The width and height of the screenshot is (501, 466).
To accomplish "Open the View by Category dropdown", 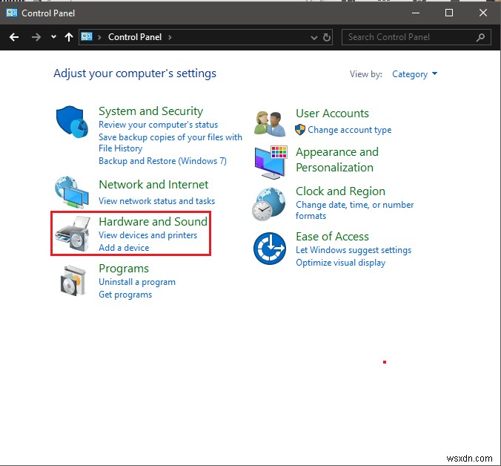I will point(414,74).
